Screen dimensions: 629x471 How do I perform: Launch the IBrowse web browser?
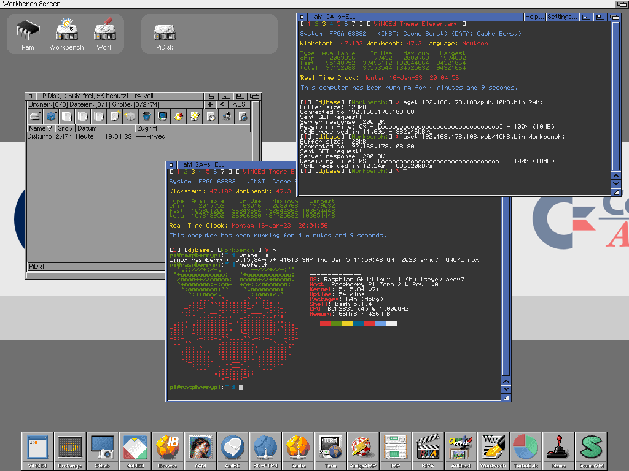pos(168,450)
